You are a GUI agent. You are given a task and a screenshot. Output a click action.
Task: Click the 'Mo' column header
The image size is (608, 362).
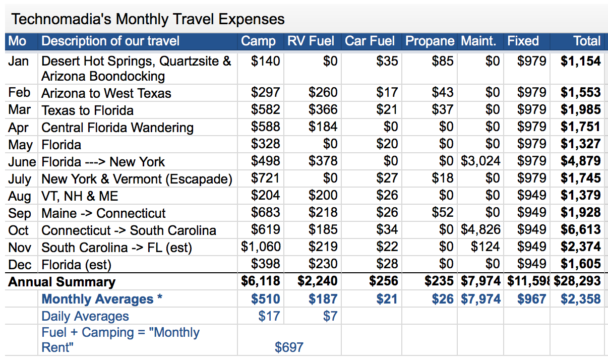click(18, 41)
